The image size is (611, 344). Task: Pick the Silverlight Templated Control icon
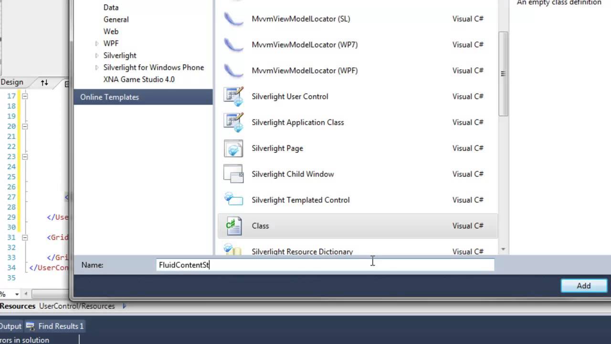tap(234, 200)
